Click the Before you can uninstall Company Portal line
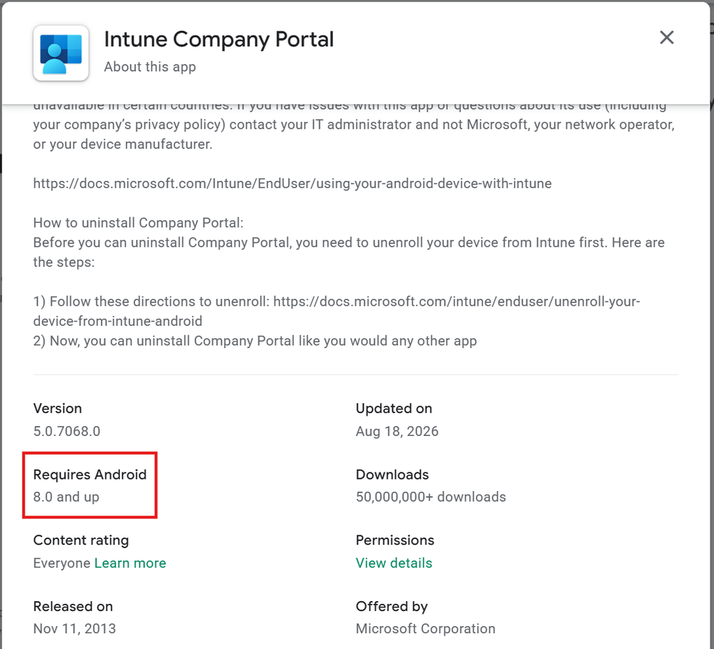This screenshot has height=649, width=714. coord(349,252)
